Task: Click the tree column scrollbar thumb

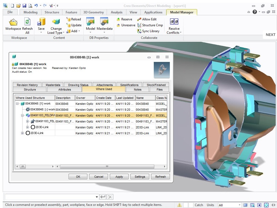Action: 23,166
